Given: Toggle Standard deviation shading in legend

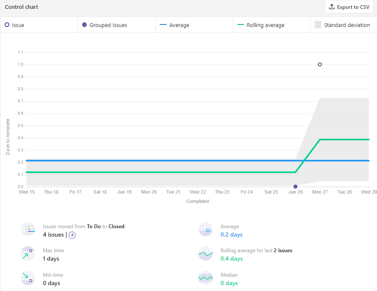Looking at the screenshot, I should (342, 25).
